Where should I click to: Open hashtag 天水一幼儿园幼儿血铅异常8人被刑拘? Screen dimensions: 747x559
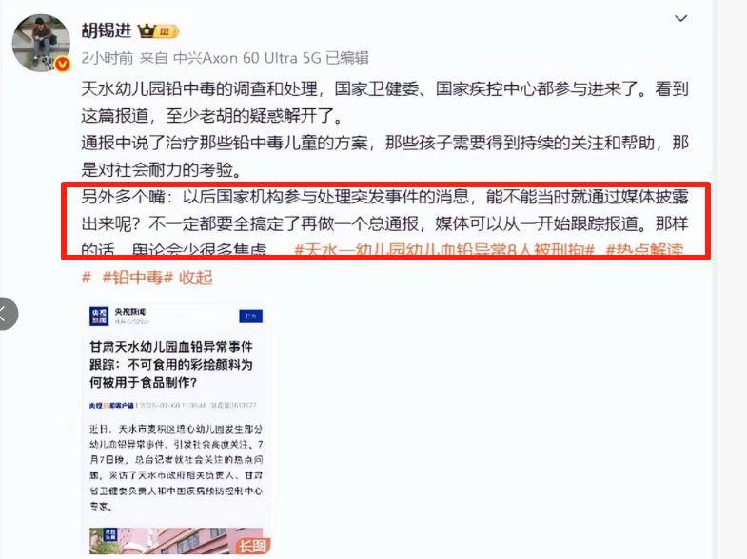(x=444, y=249)
